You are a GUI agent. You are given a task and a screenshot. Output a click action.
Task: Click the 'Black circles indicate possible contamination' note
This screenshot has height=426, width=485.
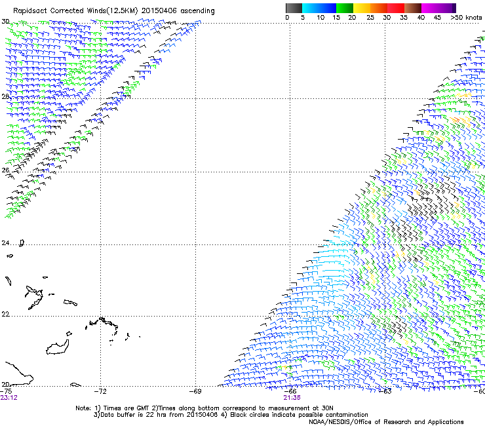click(x=299, y=415)
